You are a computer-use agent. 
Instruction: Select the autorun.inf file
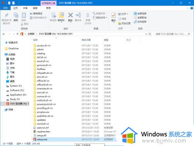point(41,128)
